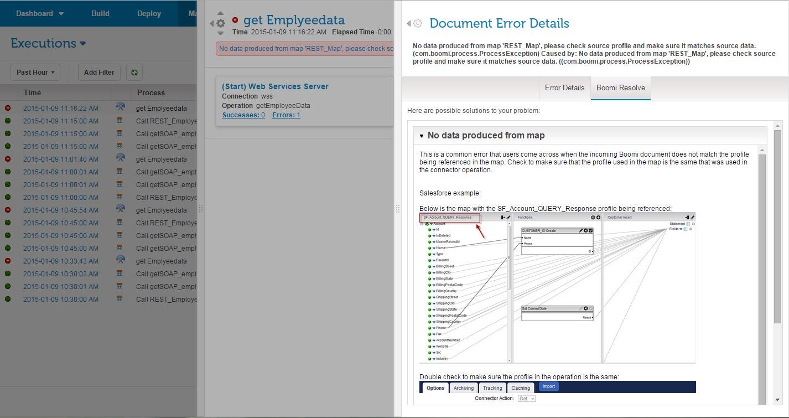Screen dimensions: 789x418
Task: Click listener type icon on 10:45:54 AM row
Action: click(x=120, y=209)
